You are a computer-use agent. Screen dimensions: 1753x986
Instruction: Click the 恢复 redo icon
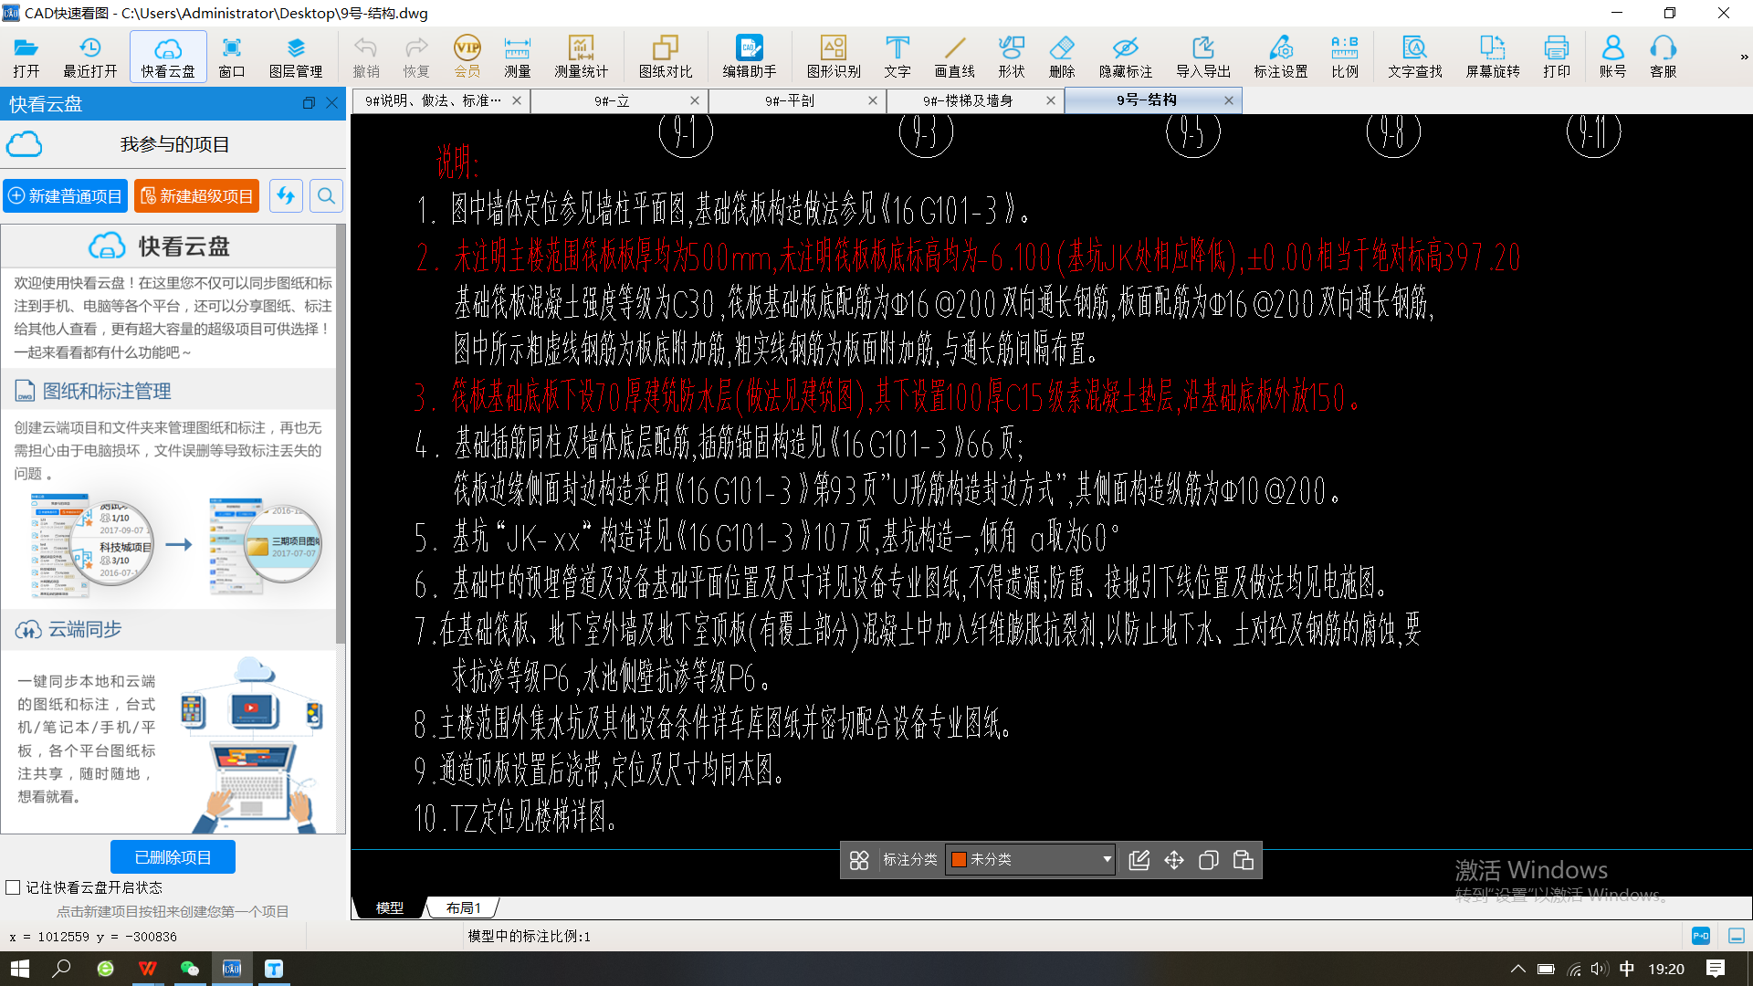coord(416,57)
